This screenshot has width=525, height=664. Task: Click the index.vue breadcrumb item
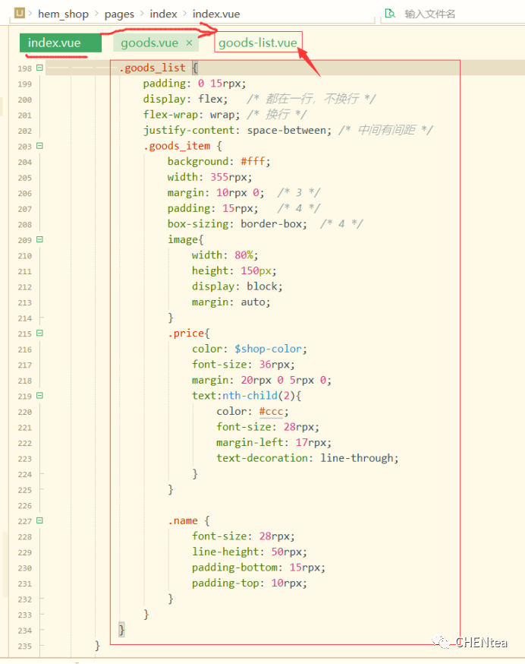point(218,14)
